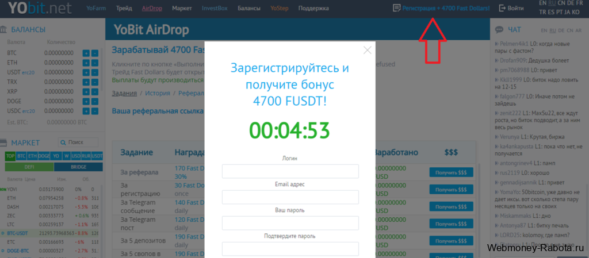Focus the Email адрес input field

tap(290, 197)
